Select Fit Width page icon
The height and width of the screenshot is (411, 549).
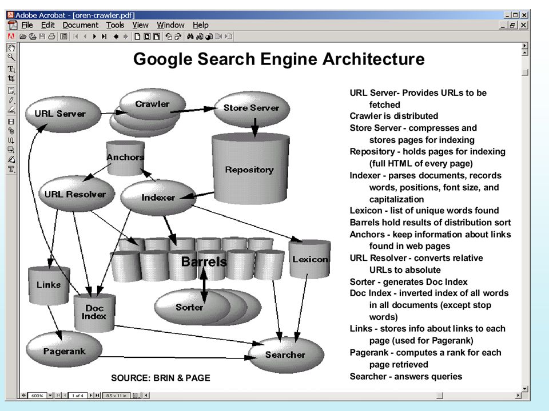157,37
